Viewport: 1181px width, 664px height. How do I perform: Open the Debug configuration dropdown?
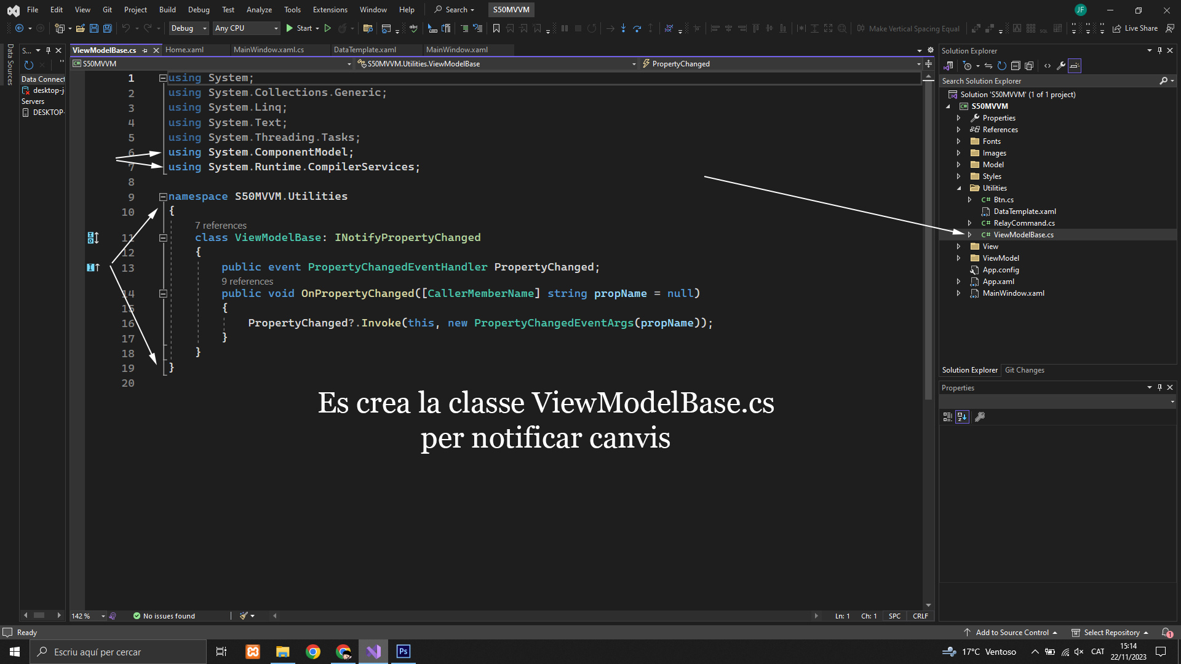click(x=189, y=28)
